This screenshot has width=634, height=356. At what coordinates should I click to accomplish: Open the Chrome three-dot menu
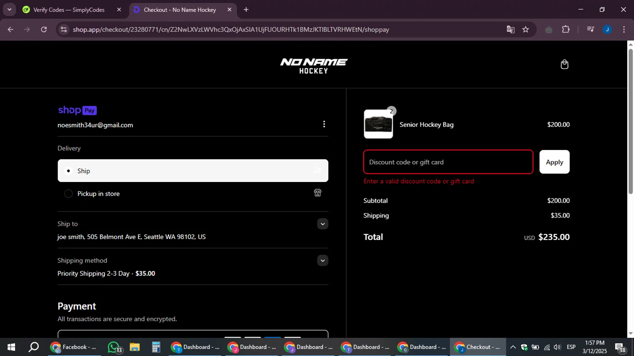624,30
